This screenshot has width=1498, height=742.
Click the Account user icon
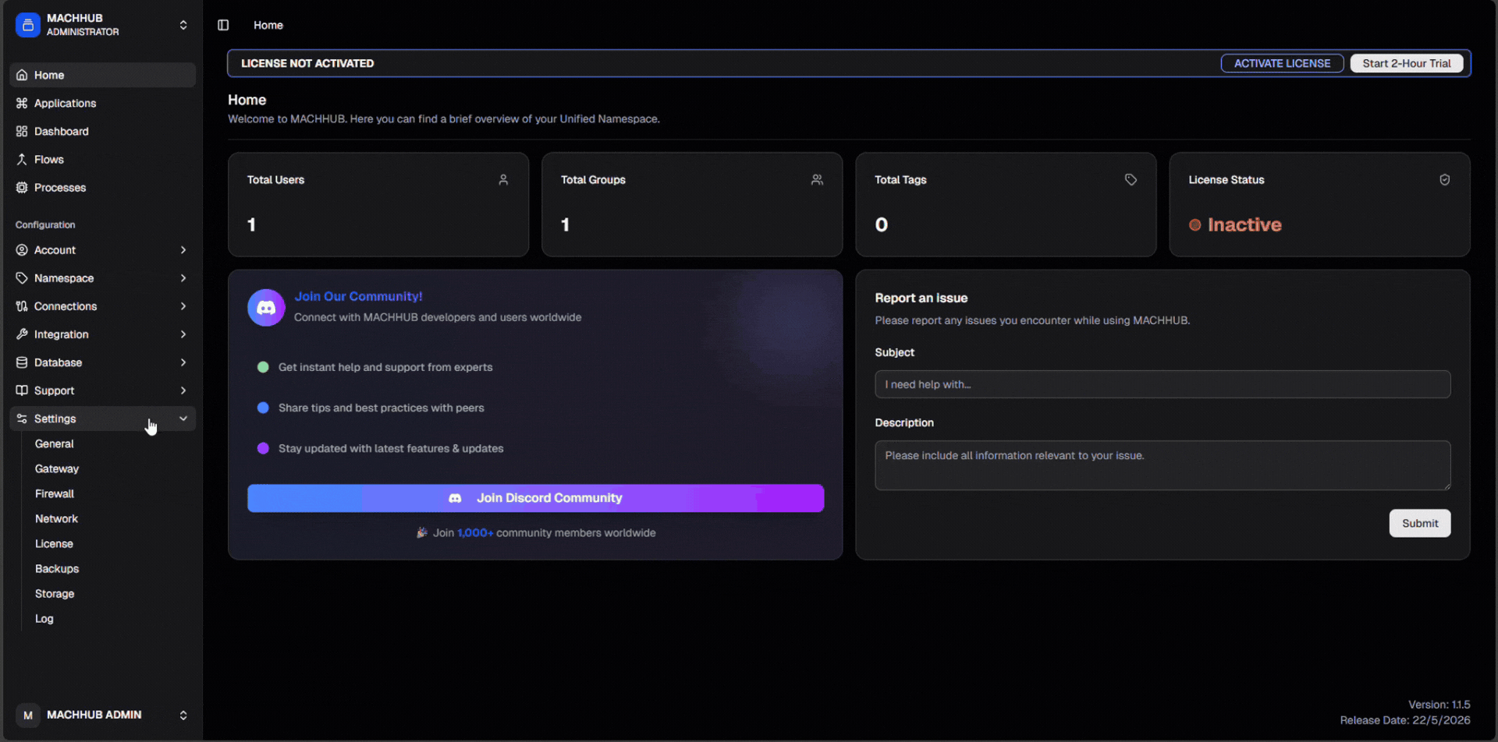coord(22,249)
